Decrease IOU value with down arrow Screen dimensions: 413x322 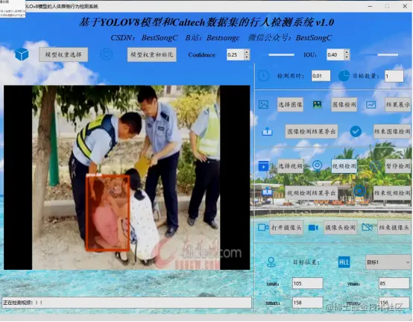pos(347,57)
